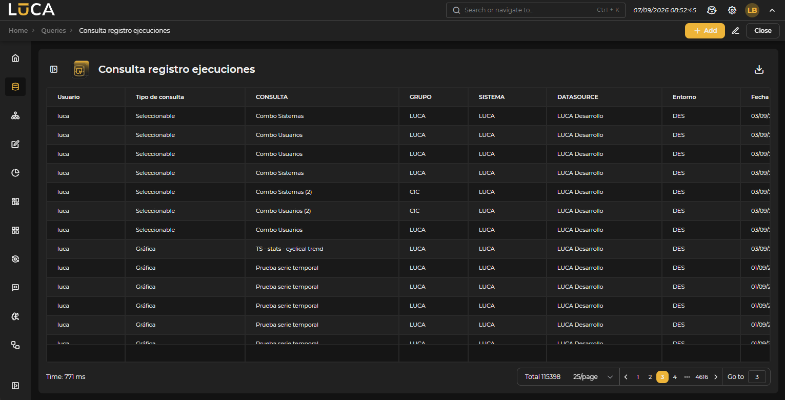The width and height of the screenshot is (785, 400).
Task: Open the pie chart sidebar icon
Action: 15,173
